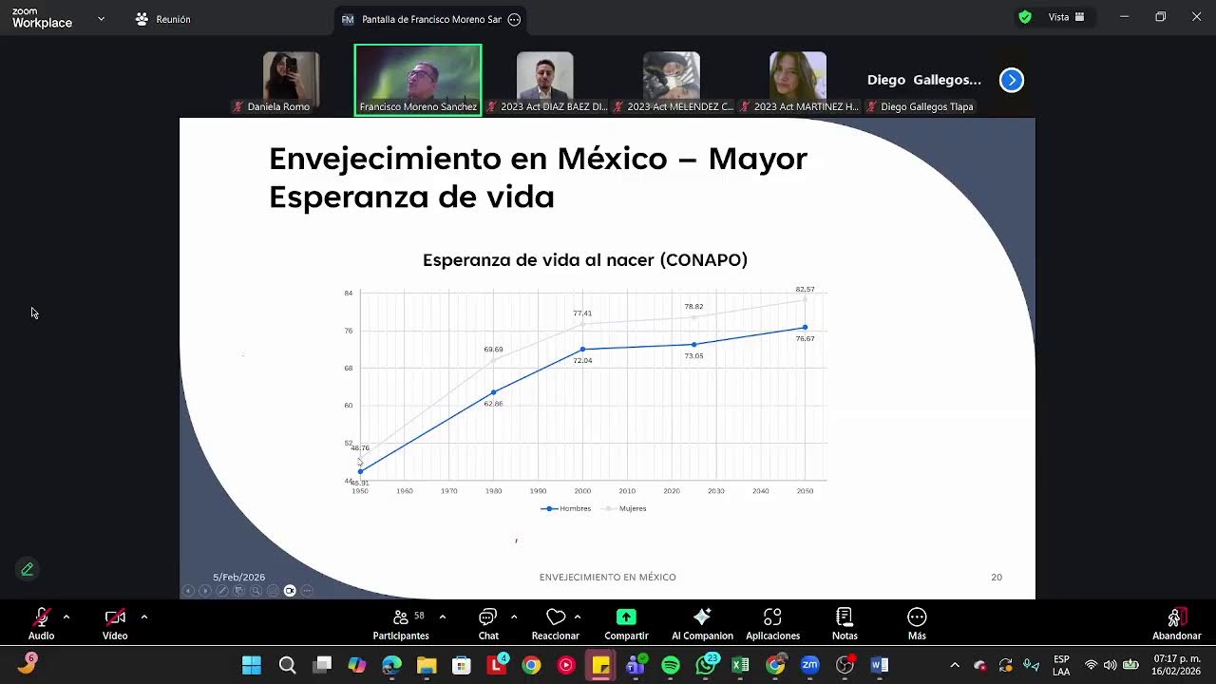Click slideshow see all slides icon
The height and width of the screenshot is (684, 1216).
[239, 591]
